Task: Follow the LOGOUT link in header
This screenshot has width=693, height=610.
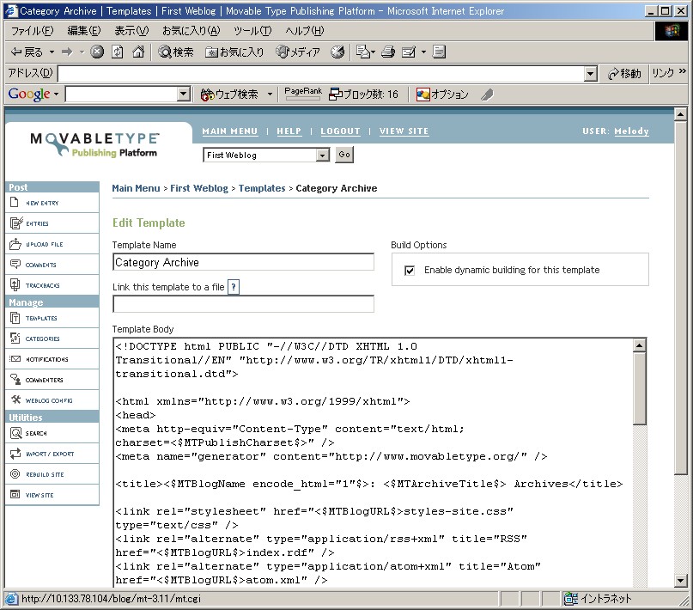Action: [x=340, y=131]
